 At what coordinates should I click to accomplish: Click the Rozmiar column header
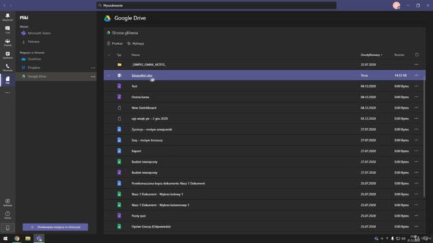click(399, 55)
